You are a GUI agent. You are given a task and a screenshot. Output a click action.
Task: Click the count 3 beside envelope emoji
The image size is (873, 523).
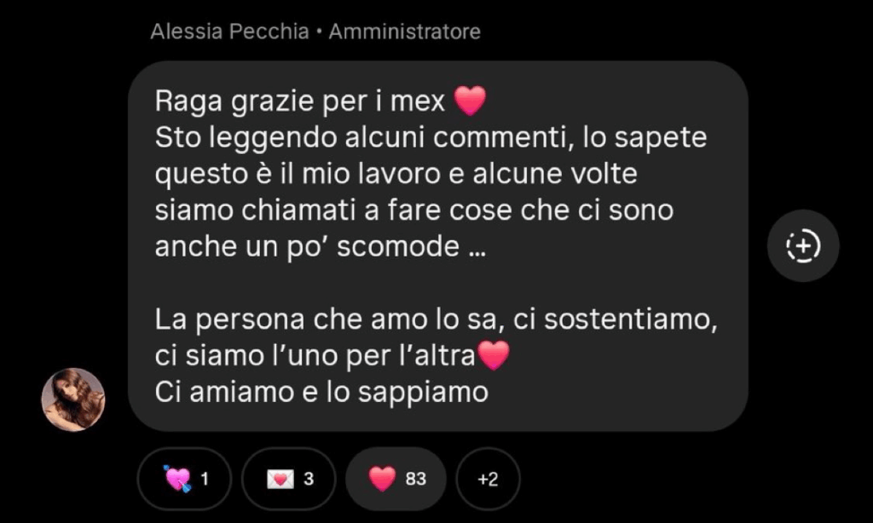pyautogui.click(x=309, y=479)
